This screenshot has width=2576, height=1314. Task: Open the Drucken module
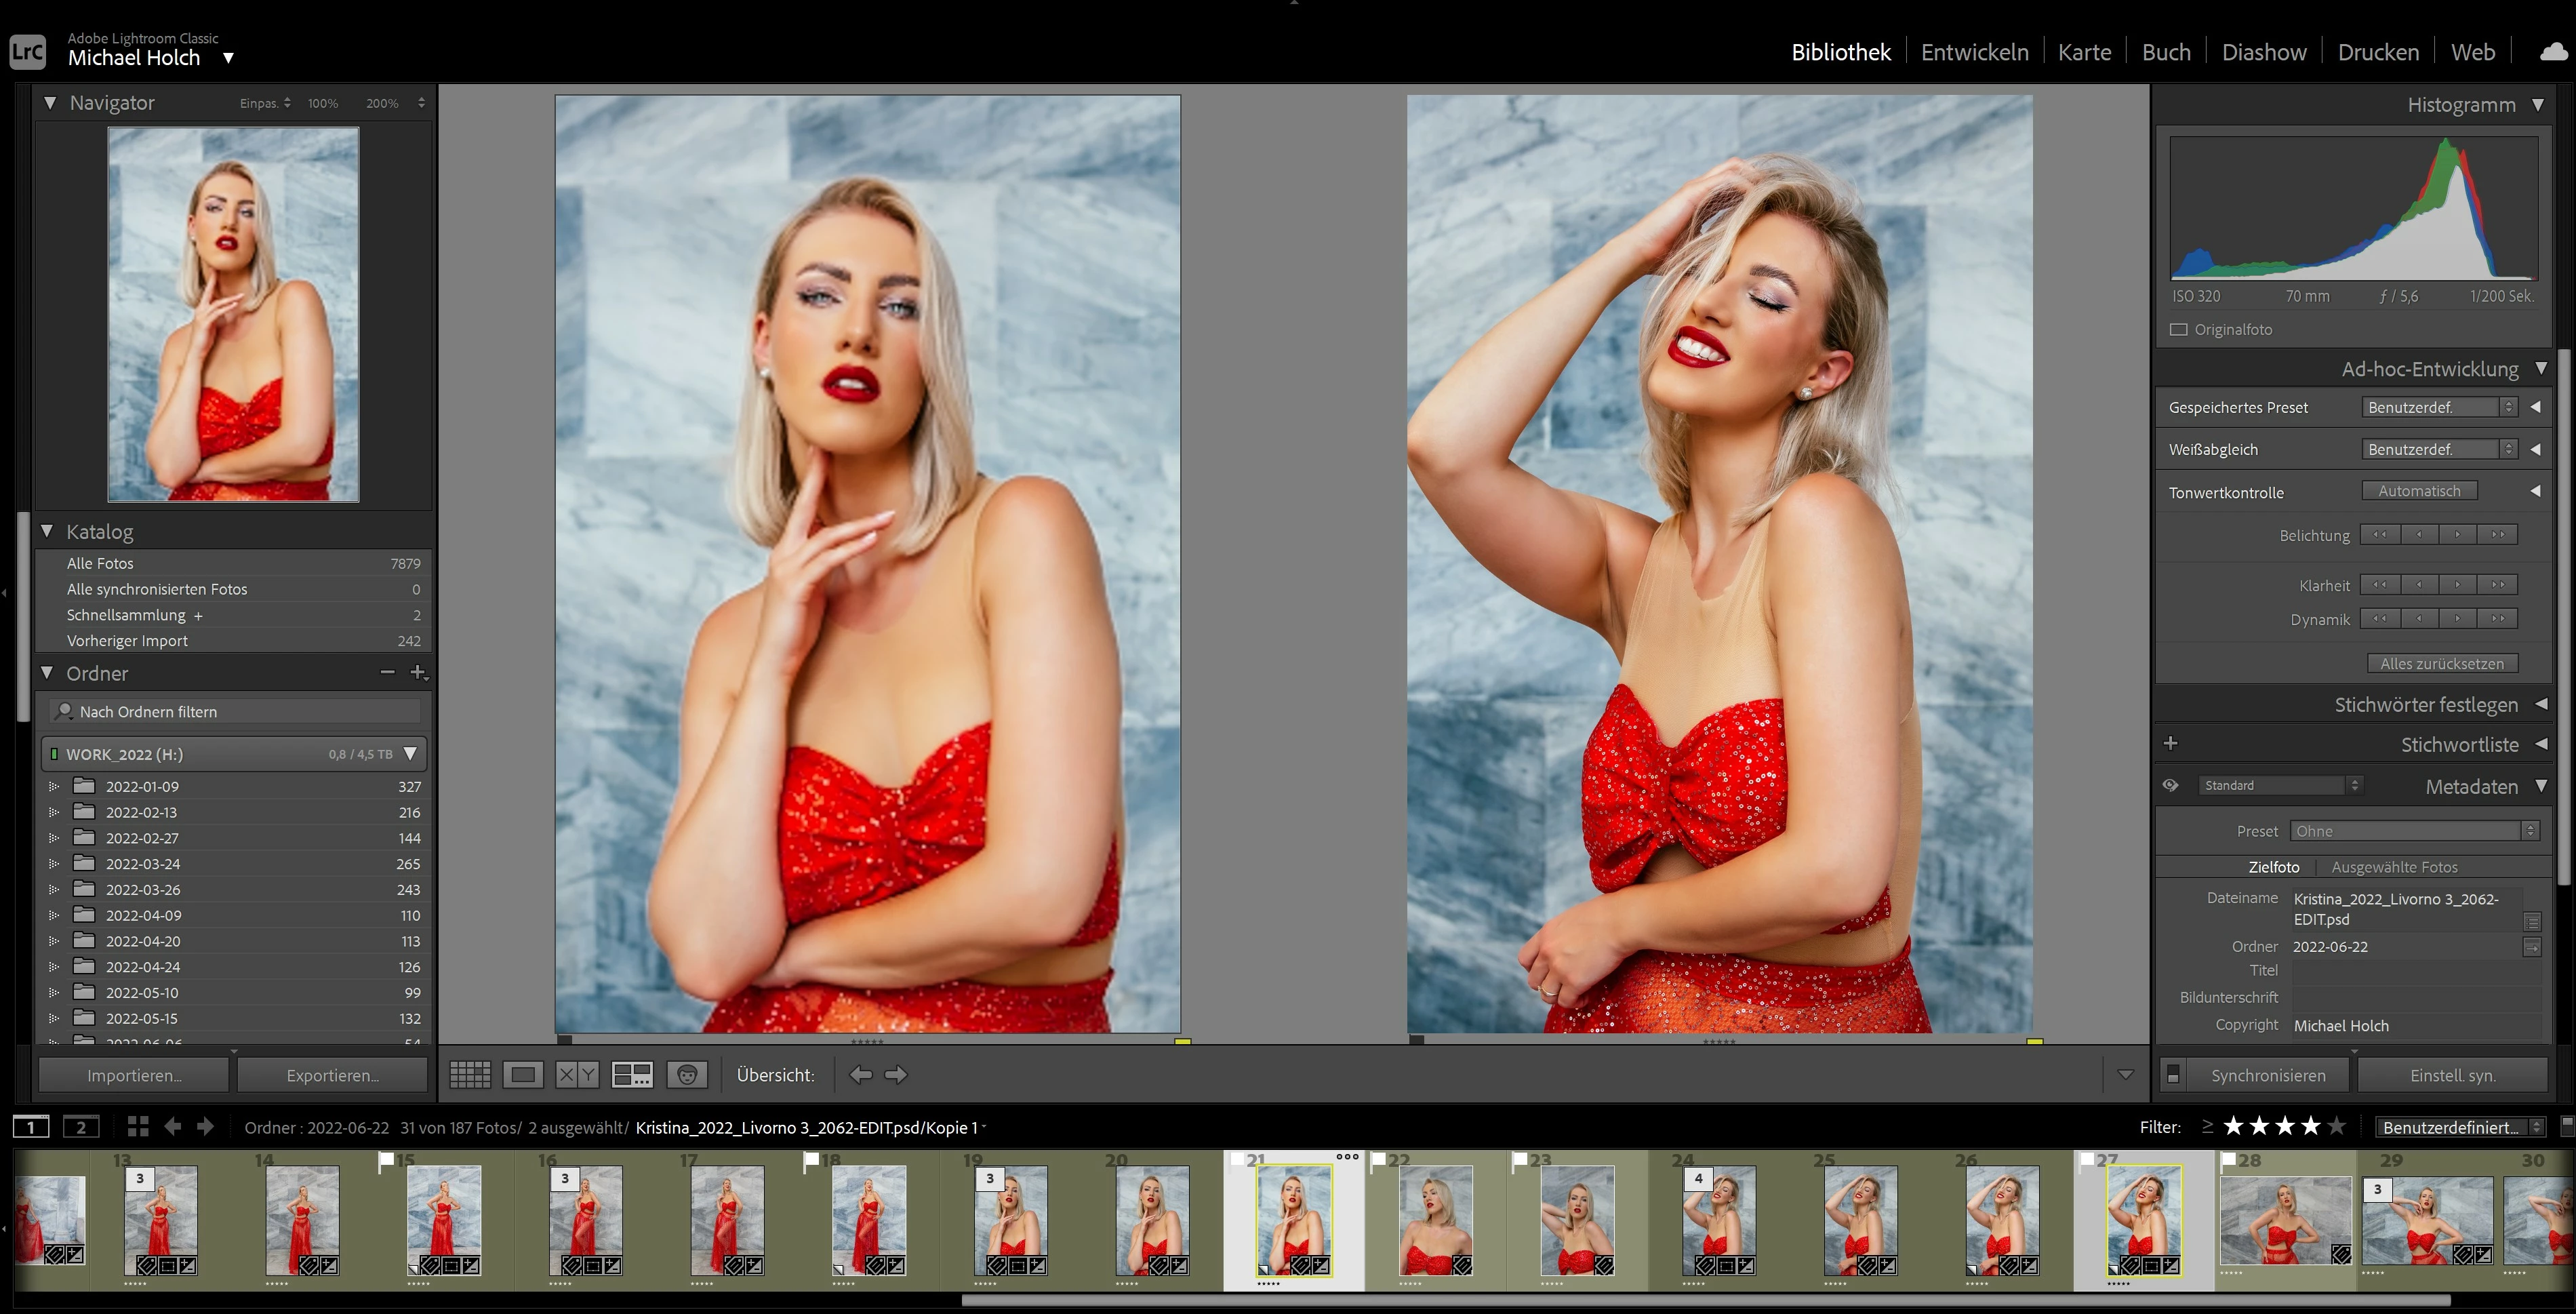tap(2378, 52)
